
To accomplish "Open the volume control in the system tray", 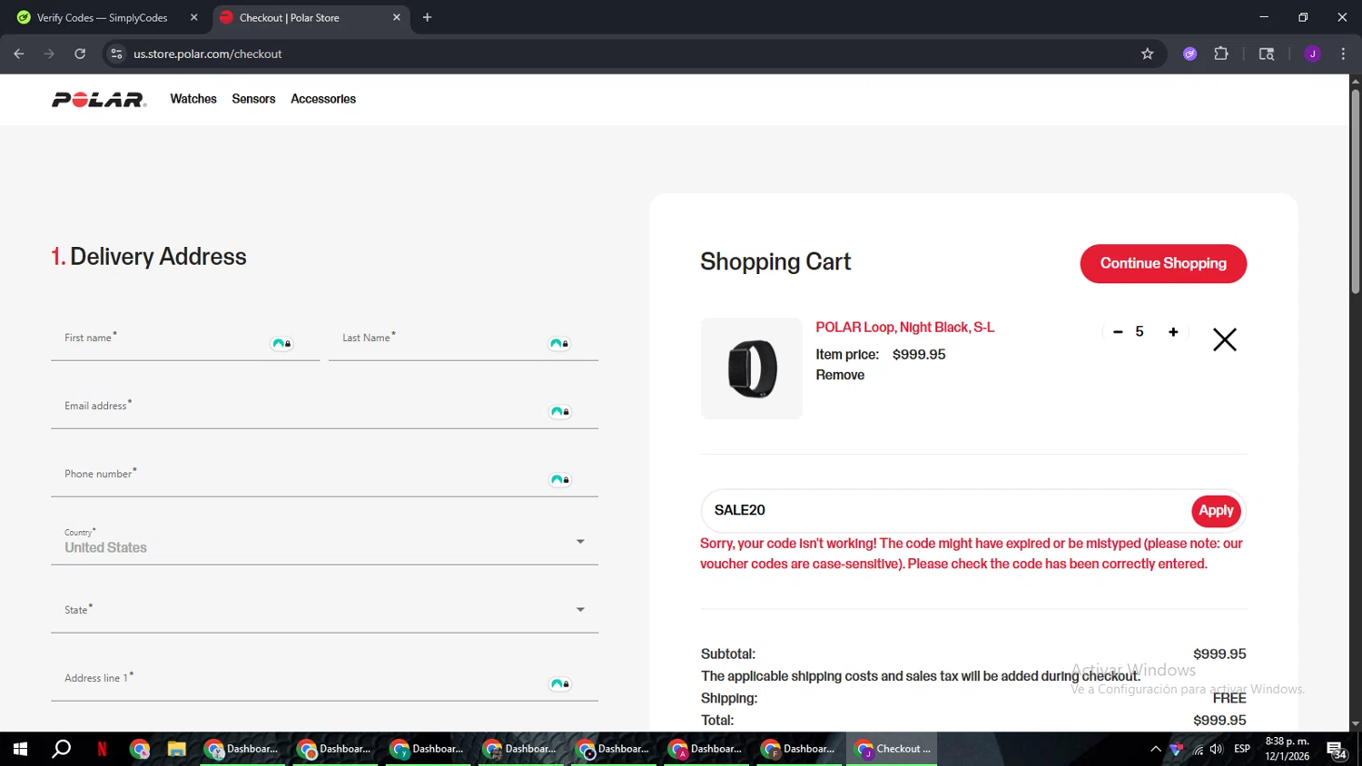I will 1217,749.
